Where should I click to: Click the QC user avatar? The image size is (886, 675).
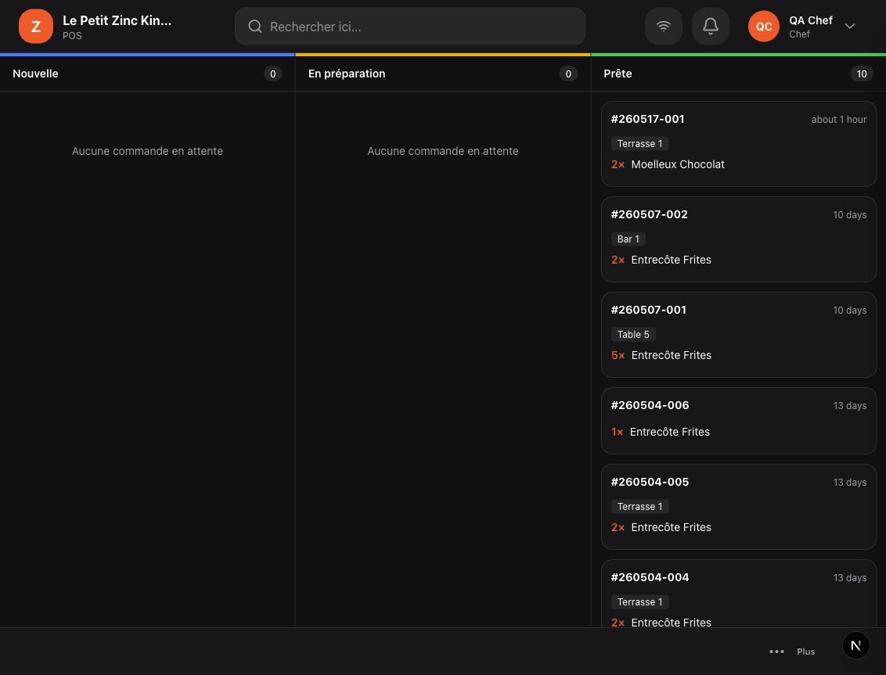pyautogui.click(x=763, y=26)
